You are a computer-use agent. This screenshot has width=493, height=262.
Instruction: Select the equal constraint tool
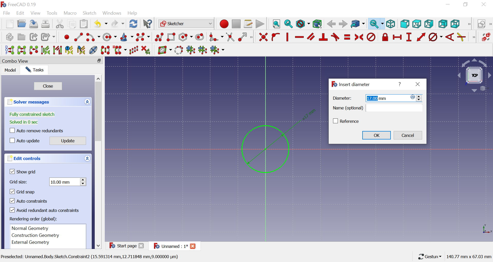pyautogui.click(x=347, y=37)
